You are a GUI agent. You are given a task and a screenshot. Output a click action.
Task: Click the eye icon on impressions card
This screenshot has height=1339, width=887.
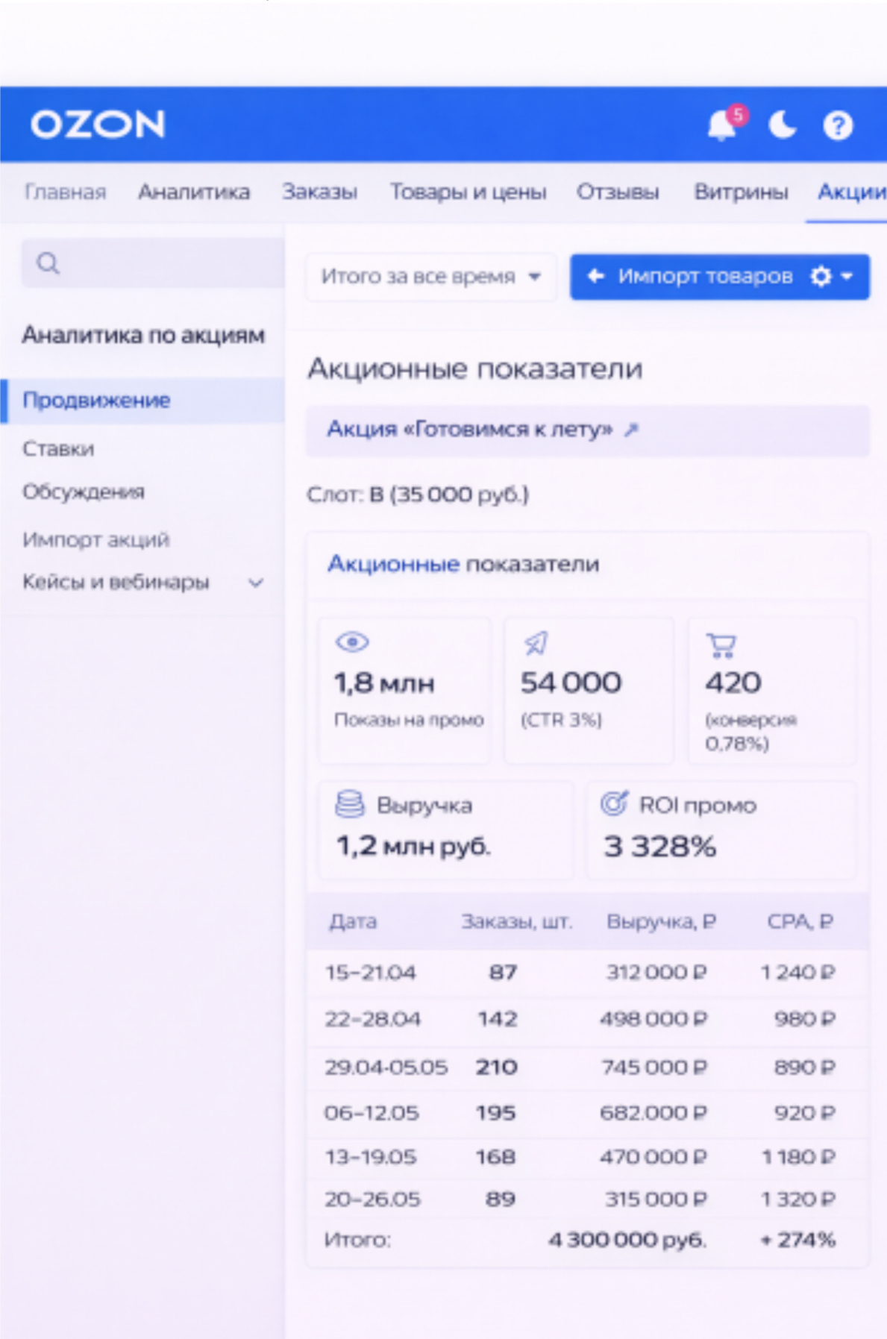[352, 642]
